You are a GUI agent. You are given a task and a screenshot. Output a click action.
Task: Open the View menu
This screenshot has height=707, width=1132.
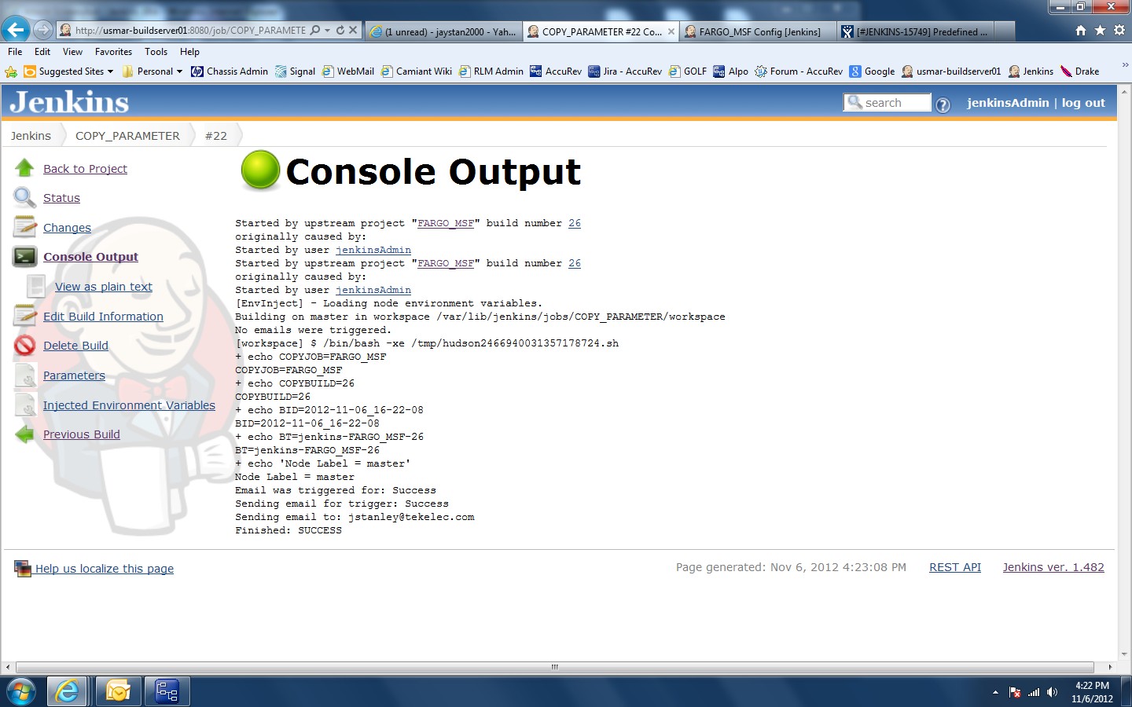coord(72,52)
